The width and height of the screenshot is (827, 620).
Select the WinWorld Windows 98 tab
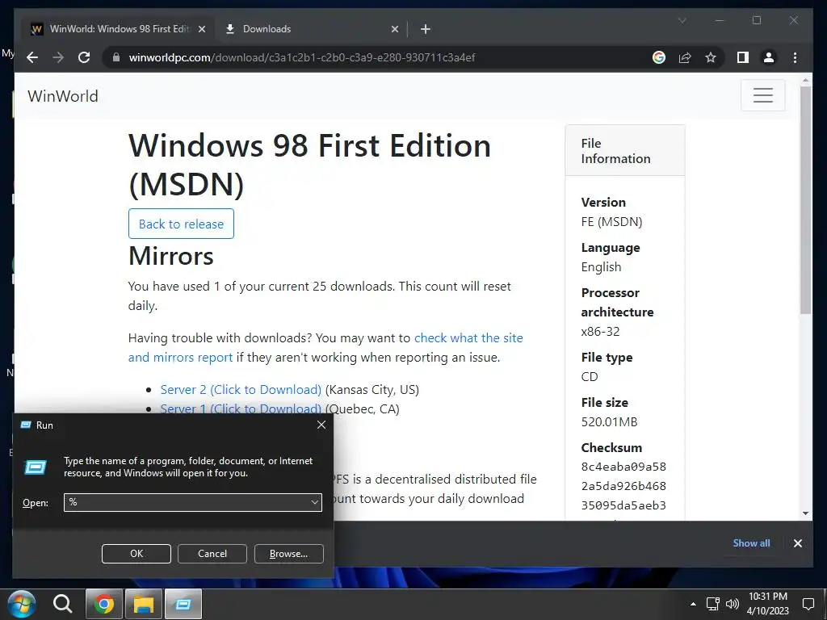click(118, 29)
